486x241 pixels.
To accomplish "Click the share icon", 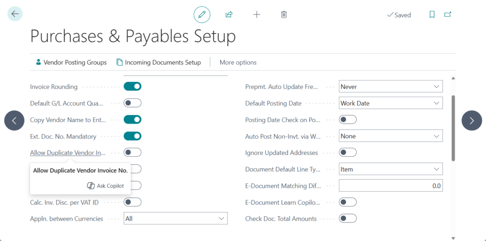I will click(x=229, y=15).
